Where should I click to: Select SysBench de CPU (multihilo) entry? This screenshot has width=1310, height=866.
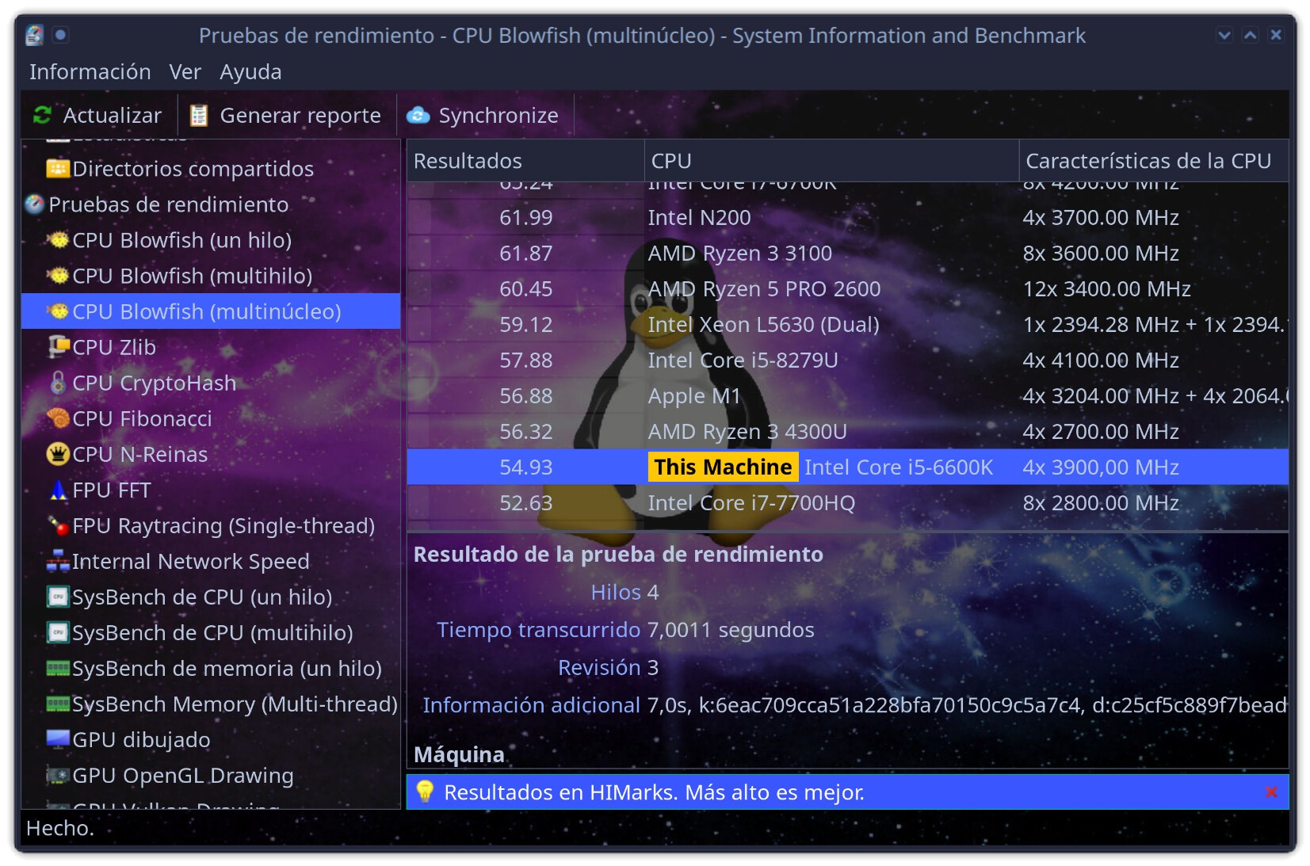click(212, 632)
